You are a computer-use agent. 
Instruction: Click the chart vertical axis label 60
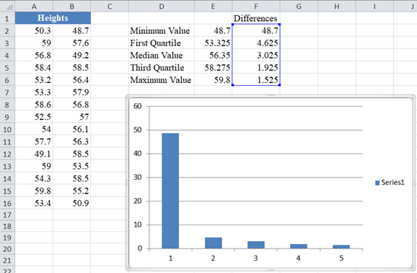[x=138, y=106]
